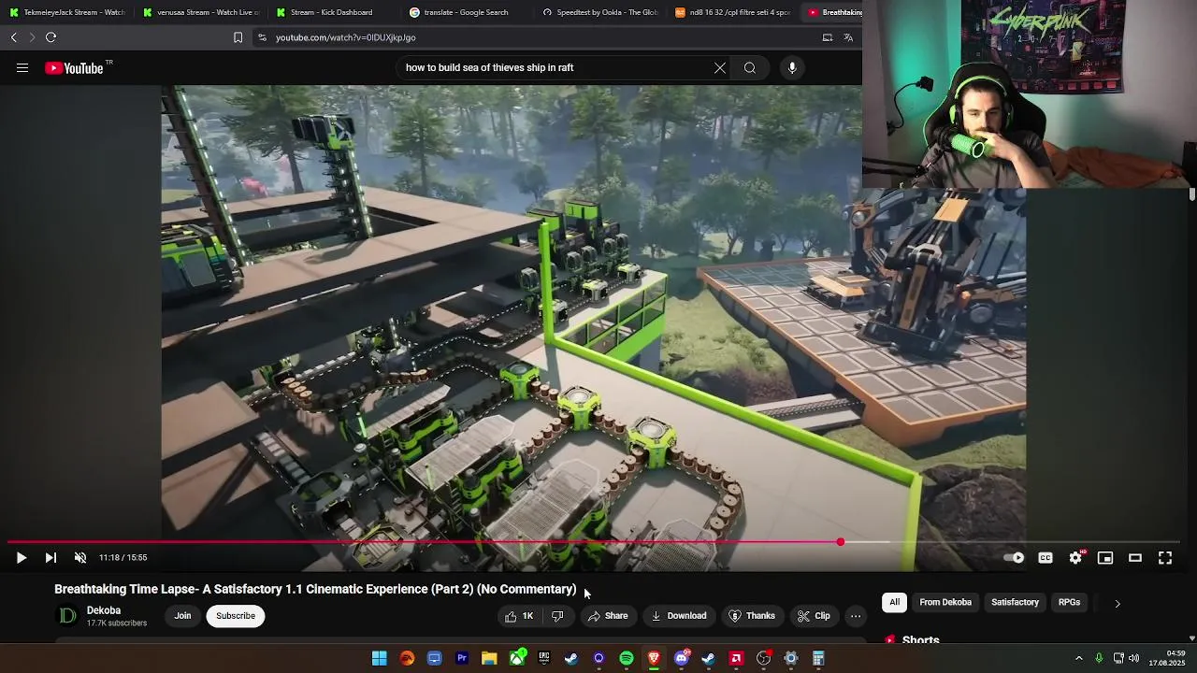
Task: Clear the YouTube search text
Action: click(x=720, y=68)
